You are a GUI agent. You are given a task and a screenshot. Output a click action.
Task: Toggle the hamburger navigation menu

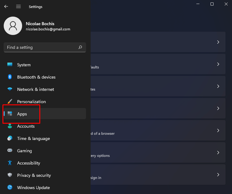click(18, 6)
